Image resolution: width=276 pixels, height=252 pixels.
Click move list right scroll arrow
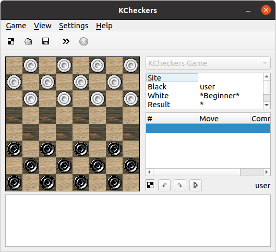coord(267,172)
